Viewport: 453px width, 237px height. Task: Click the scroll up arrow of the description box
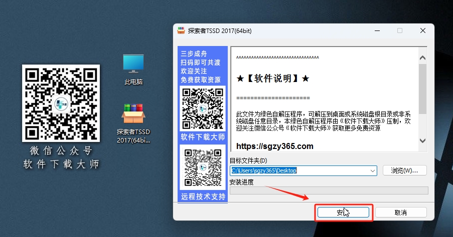click(422, 58)
